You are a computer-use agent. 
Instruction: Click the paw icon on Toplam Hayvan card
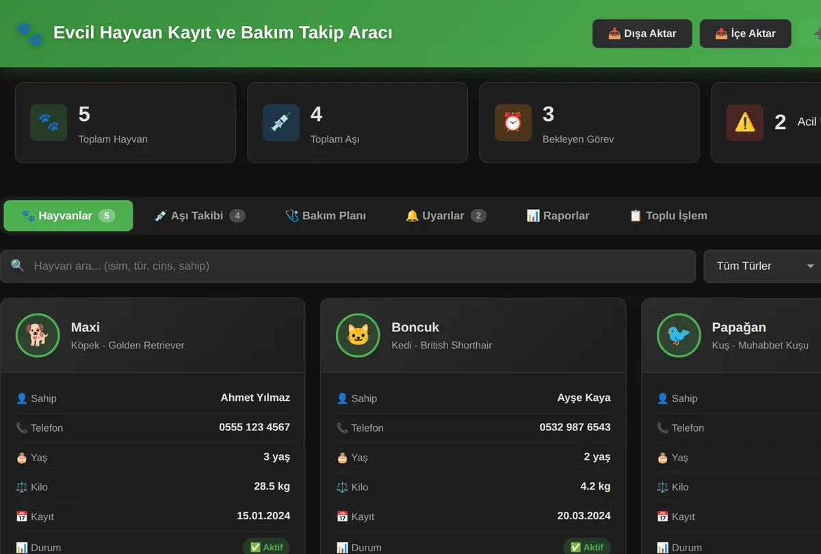click(49, 122)
